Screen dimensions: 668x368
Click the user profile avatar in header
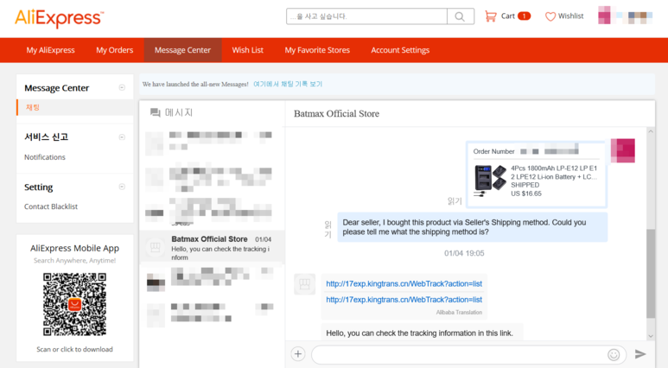coord(604,16)
